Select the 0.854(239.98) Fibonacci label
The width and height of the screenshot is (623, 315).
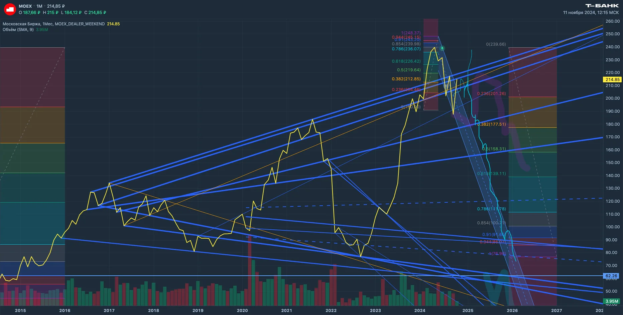(406, 44)
